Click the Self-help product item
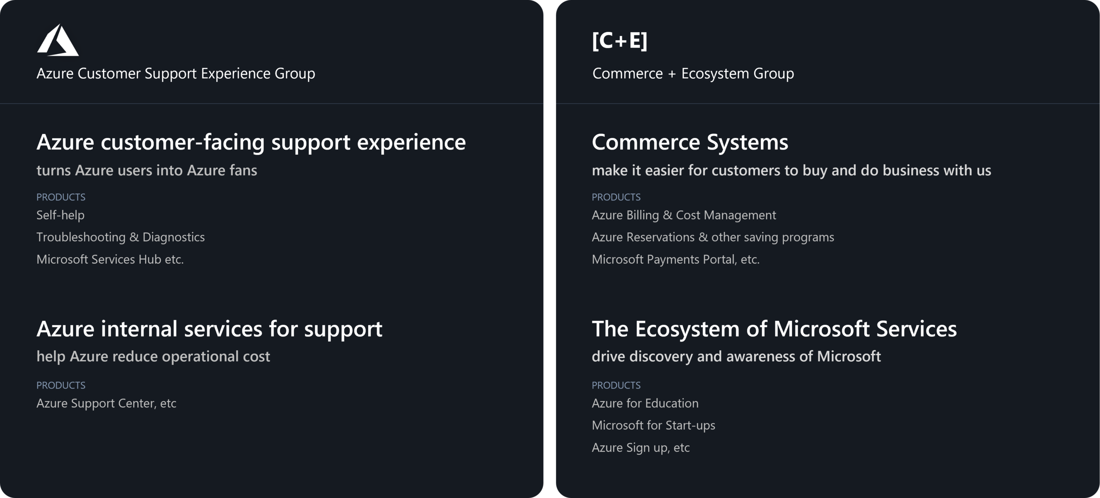1100x498 pixels. (60, 215)
